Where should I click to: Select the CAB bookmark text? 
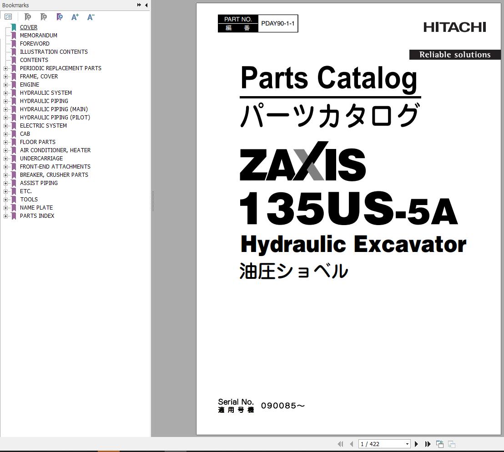coord(25,134)
